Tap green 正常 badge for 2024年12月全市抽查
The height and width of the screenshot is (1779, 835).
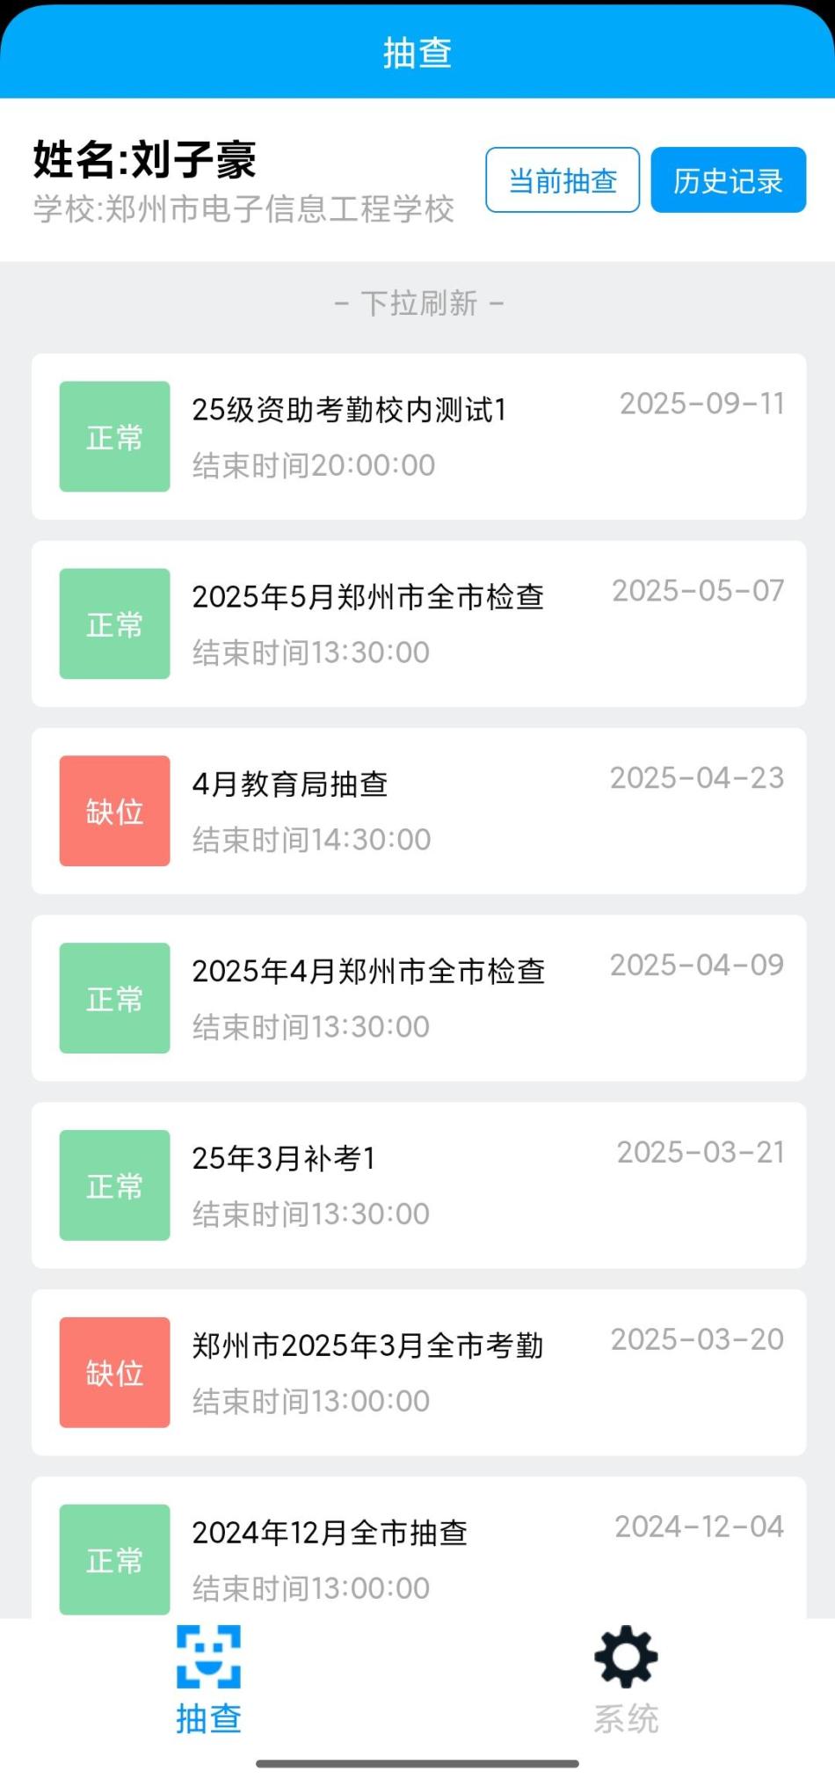tap(114, 1559)
